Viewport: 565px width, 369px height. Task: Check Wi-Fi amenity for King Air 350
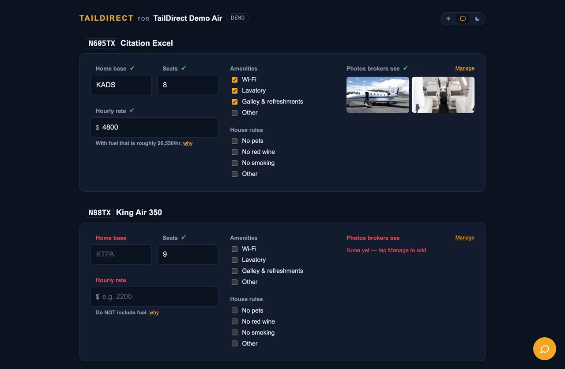[234, 249]
